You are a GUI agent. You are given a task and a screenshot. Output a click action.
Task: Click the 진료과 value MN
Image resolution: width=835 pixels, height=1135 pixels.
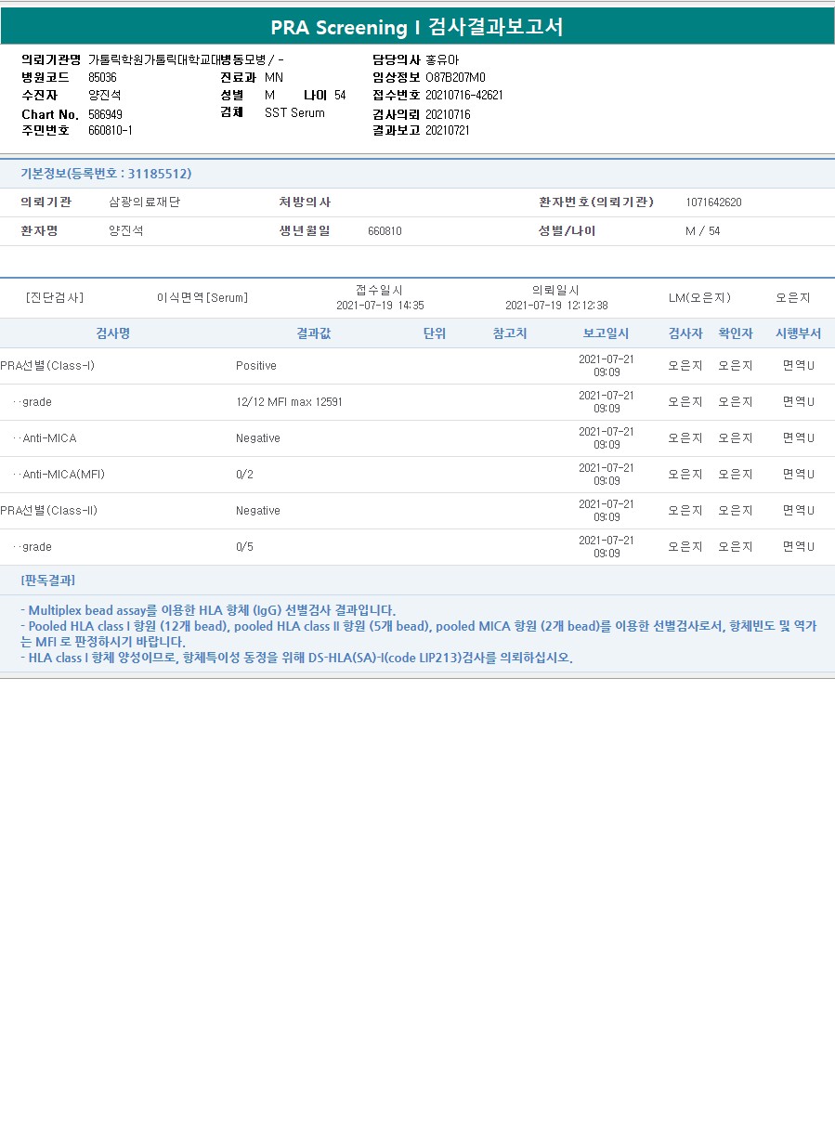[274, 77]
